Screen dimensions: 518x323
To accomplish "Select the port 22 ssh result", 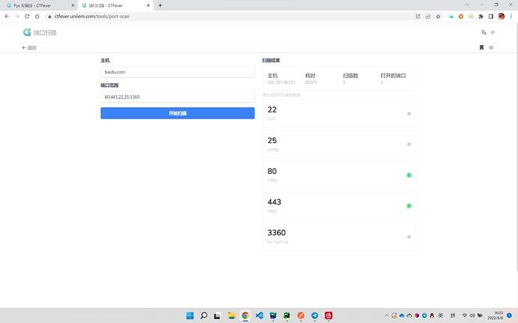I will pyautogui.click(x=339, y=113).
